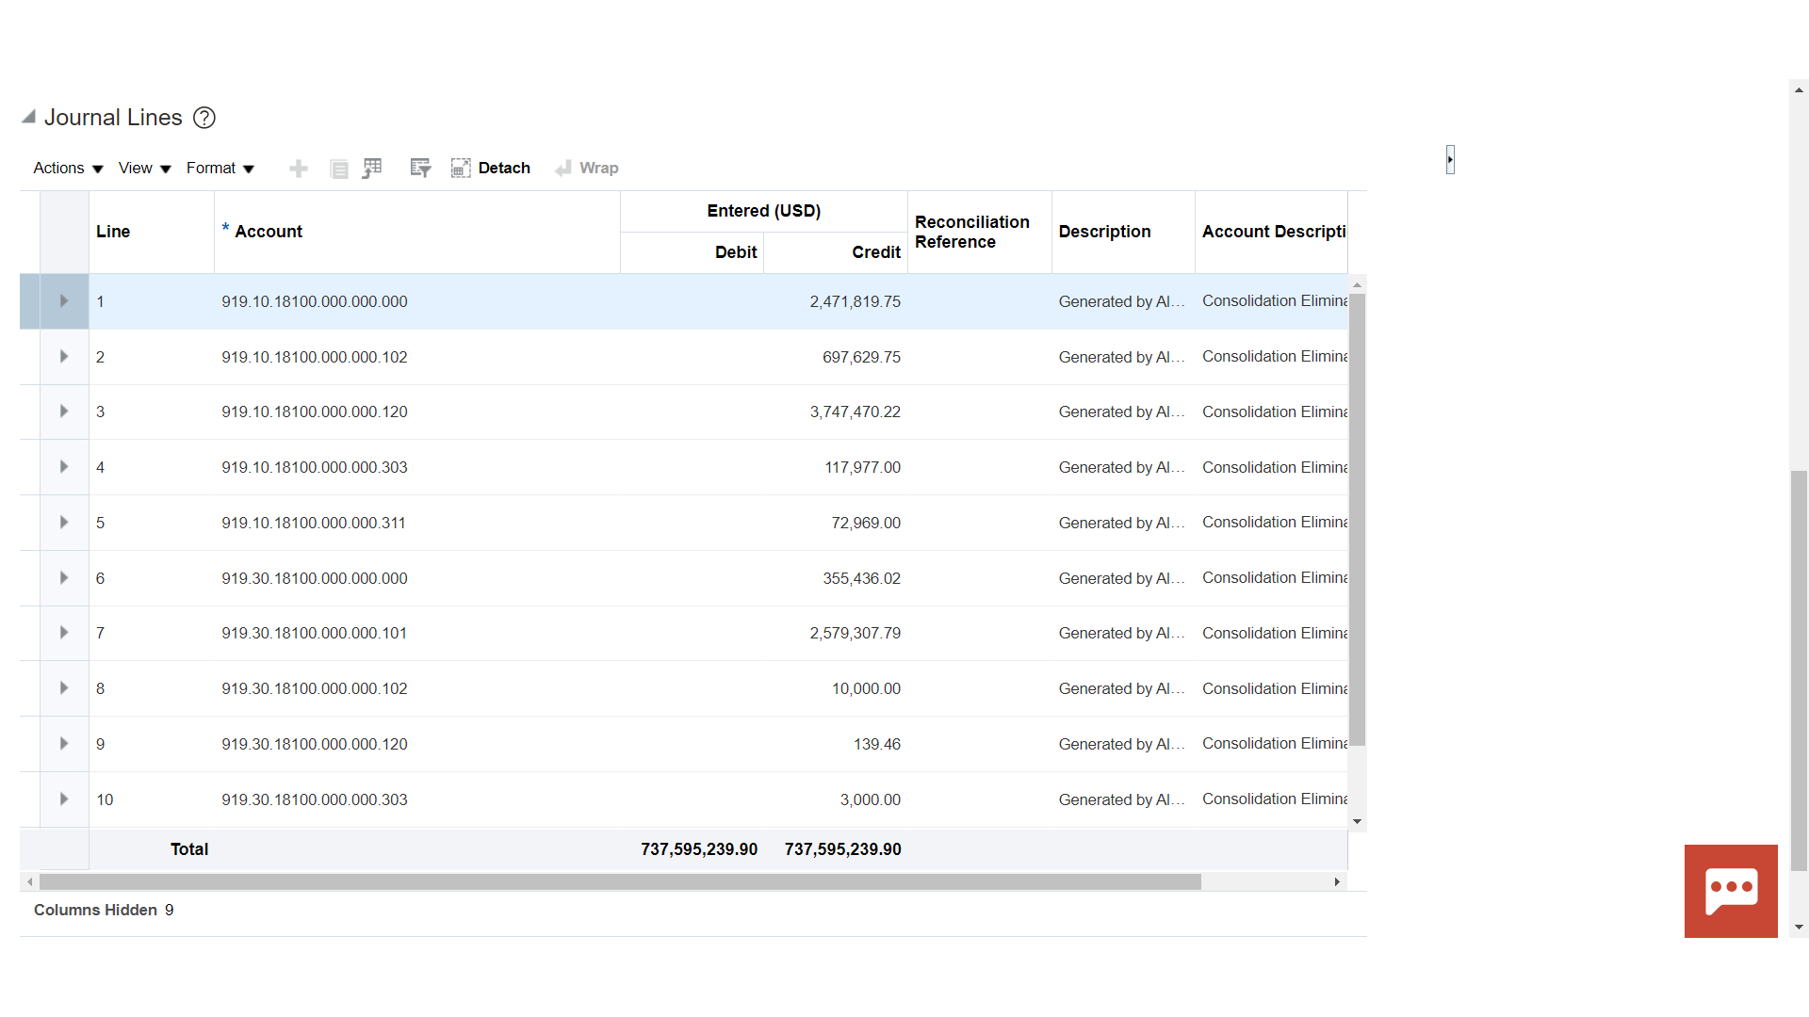
Task: Click credit amount 697,629.75
Action: click(861, 357)
